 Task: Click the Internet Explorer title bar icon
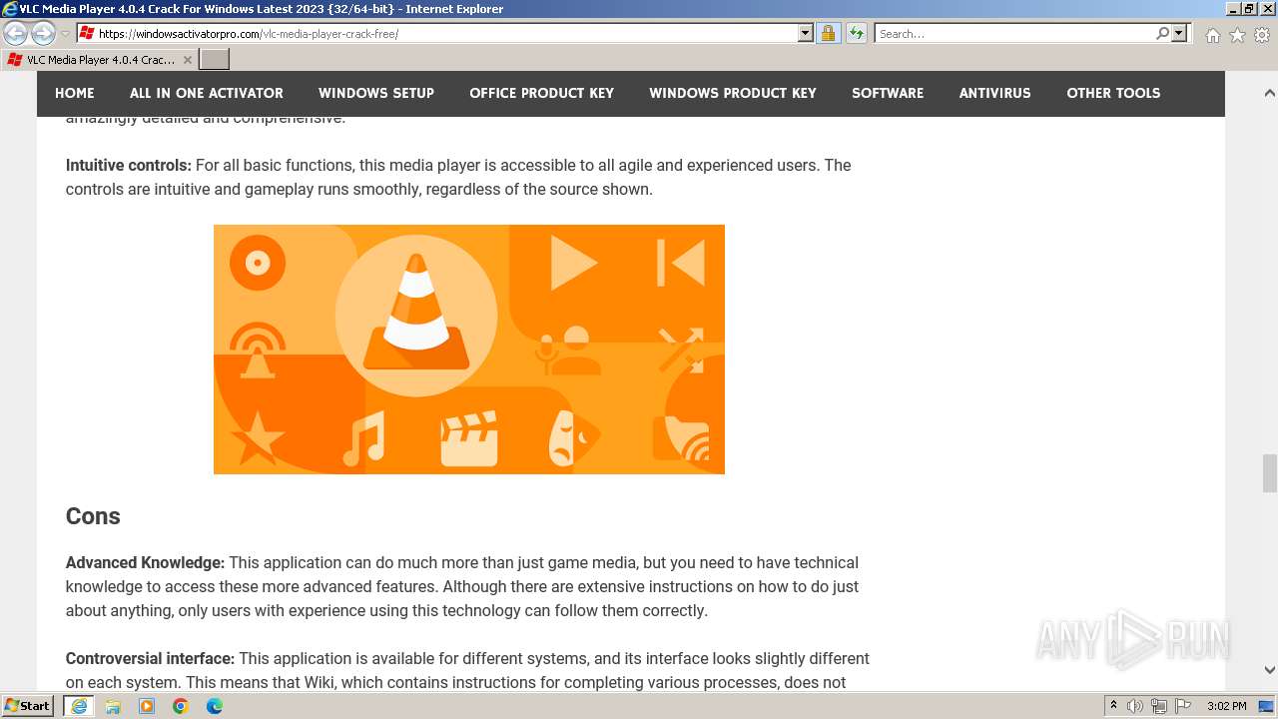pos(10,9)
